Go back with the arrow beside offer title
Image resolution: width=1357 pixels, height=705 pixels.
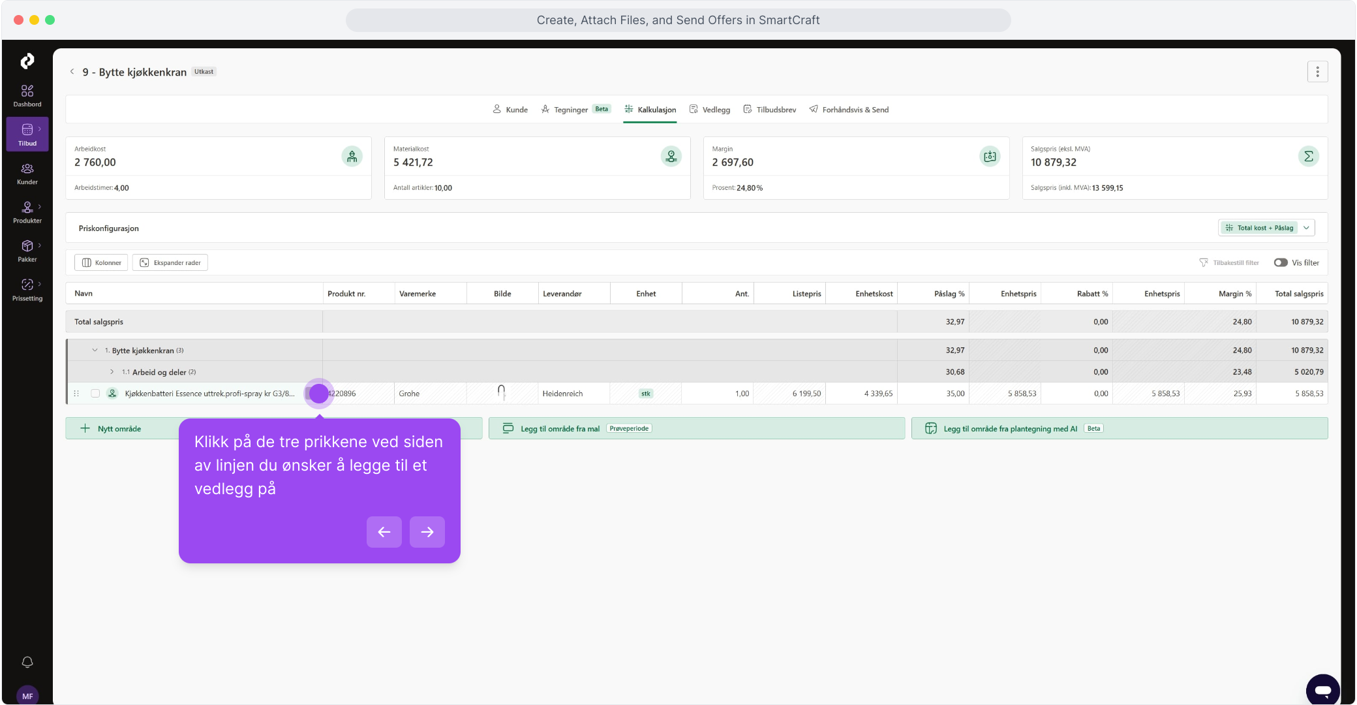click(x=72, y=72)
